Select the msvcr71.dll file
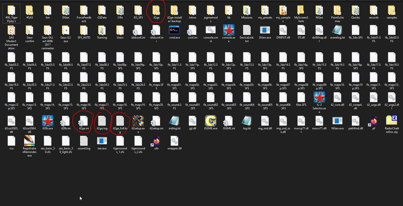The image size is (403, 206). click(319, 123)
